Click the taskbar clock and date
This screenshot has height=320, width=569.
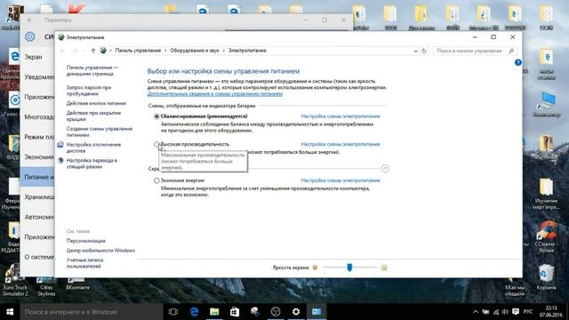[551, 312]
